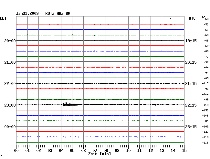Click the DC offset value -117

(x=205, y=83)
